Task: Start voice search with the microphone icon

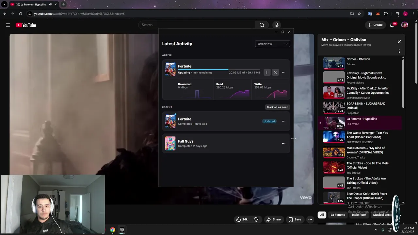Action: pos(277,25)
